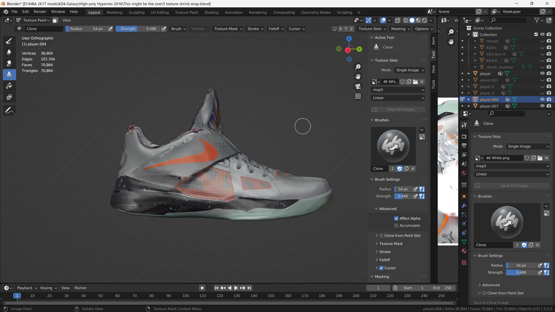The width and height of the screenshot is (555, 312).
Task: Open the map5 UV map dropdown in sidebar
Action: point(398,90)
